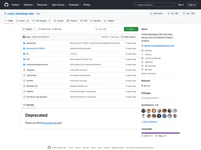This screenshot has width=201, height=150.
Task: Click the first contributor avatar
Action: point(143,111)
